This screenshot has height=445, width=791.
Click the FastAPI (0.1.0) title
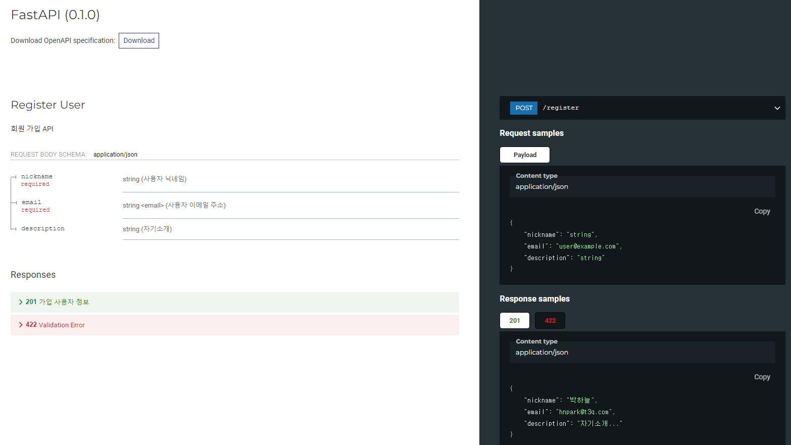pyautogui.click(x=55, y=15)
